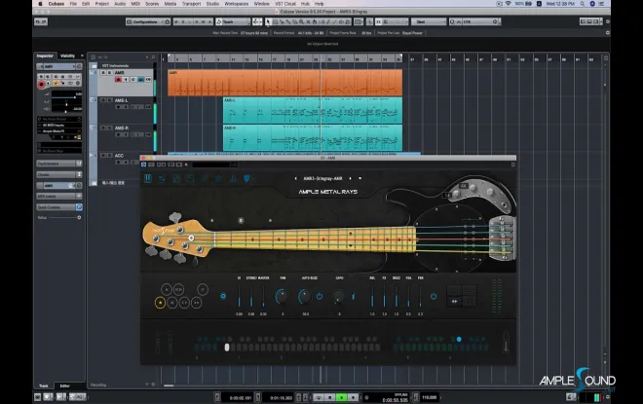Image resolution: width=643 pixels, height=404 pixels.
Task: Expand the Expression Map Inspector section
Action: point(59,164)
